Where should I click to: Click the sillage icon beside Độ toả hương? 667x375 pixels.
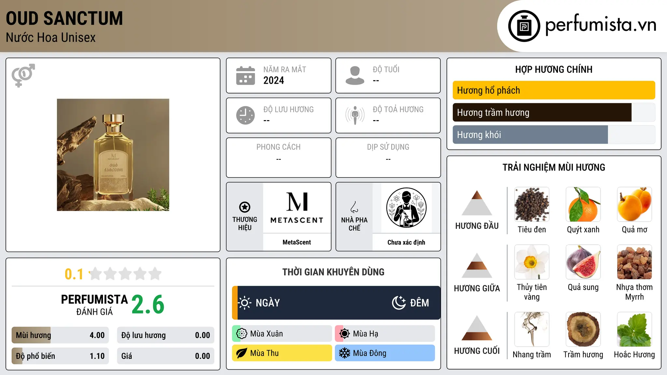click(355, 115)
